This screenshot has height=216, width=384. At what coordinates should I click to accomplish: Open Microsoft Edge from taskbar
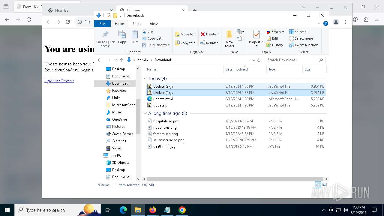(x=123, y=210)
